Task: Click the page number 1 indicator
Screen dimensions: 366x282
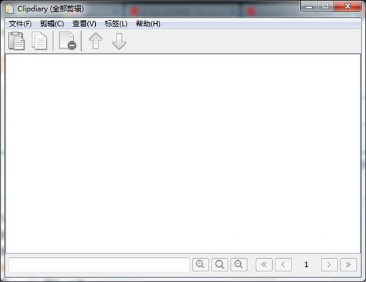Action: [x=306, y=265]
